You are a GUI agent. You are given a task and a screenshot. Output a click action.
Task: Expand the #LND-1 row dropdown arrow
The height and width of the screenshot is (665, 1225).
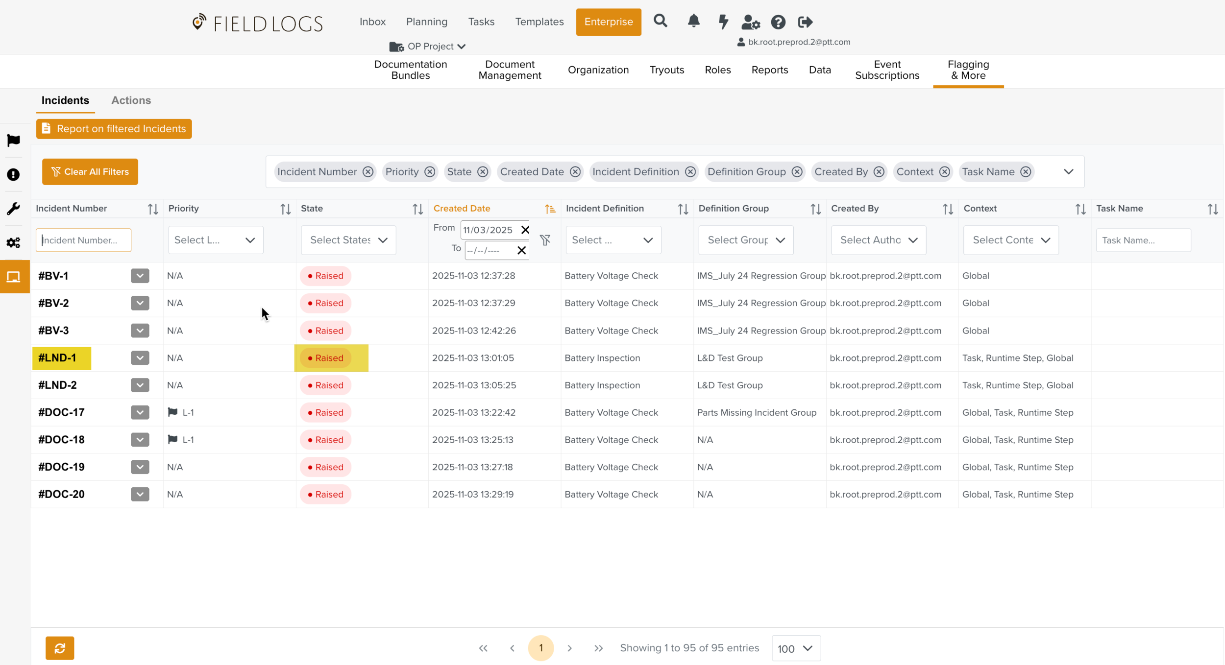point(140,358)
